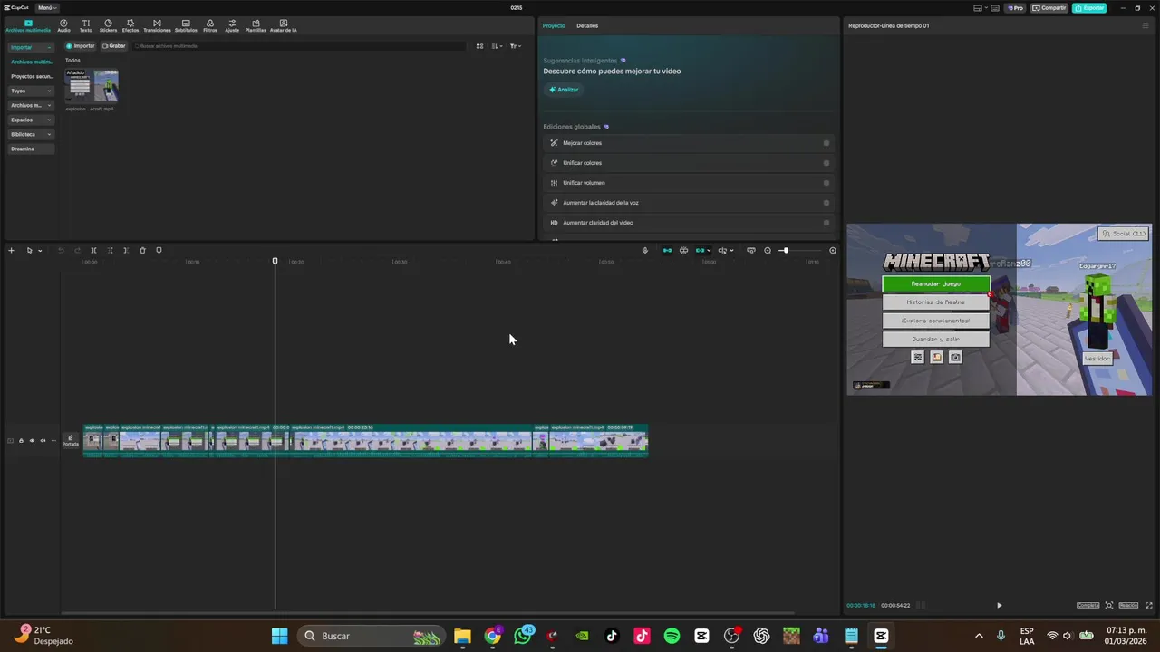Select Dreamina in sidebar

pyautogui.click(x=31, y=149)
